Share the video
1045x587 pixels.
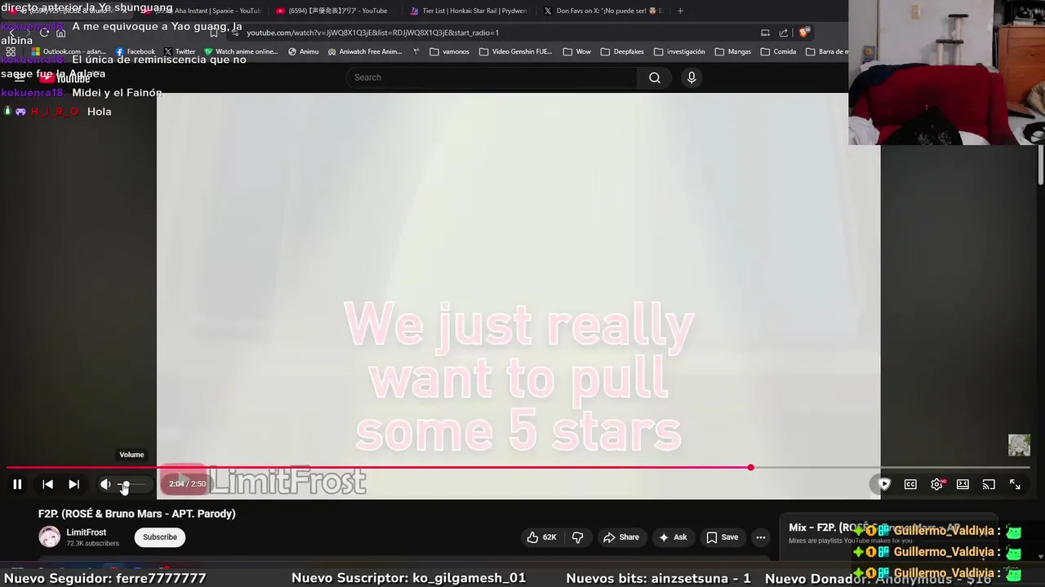tap(620, 537)
